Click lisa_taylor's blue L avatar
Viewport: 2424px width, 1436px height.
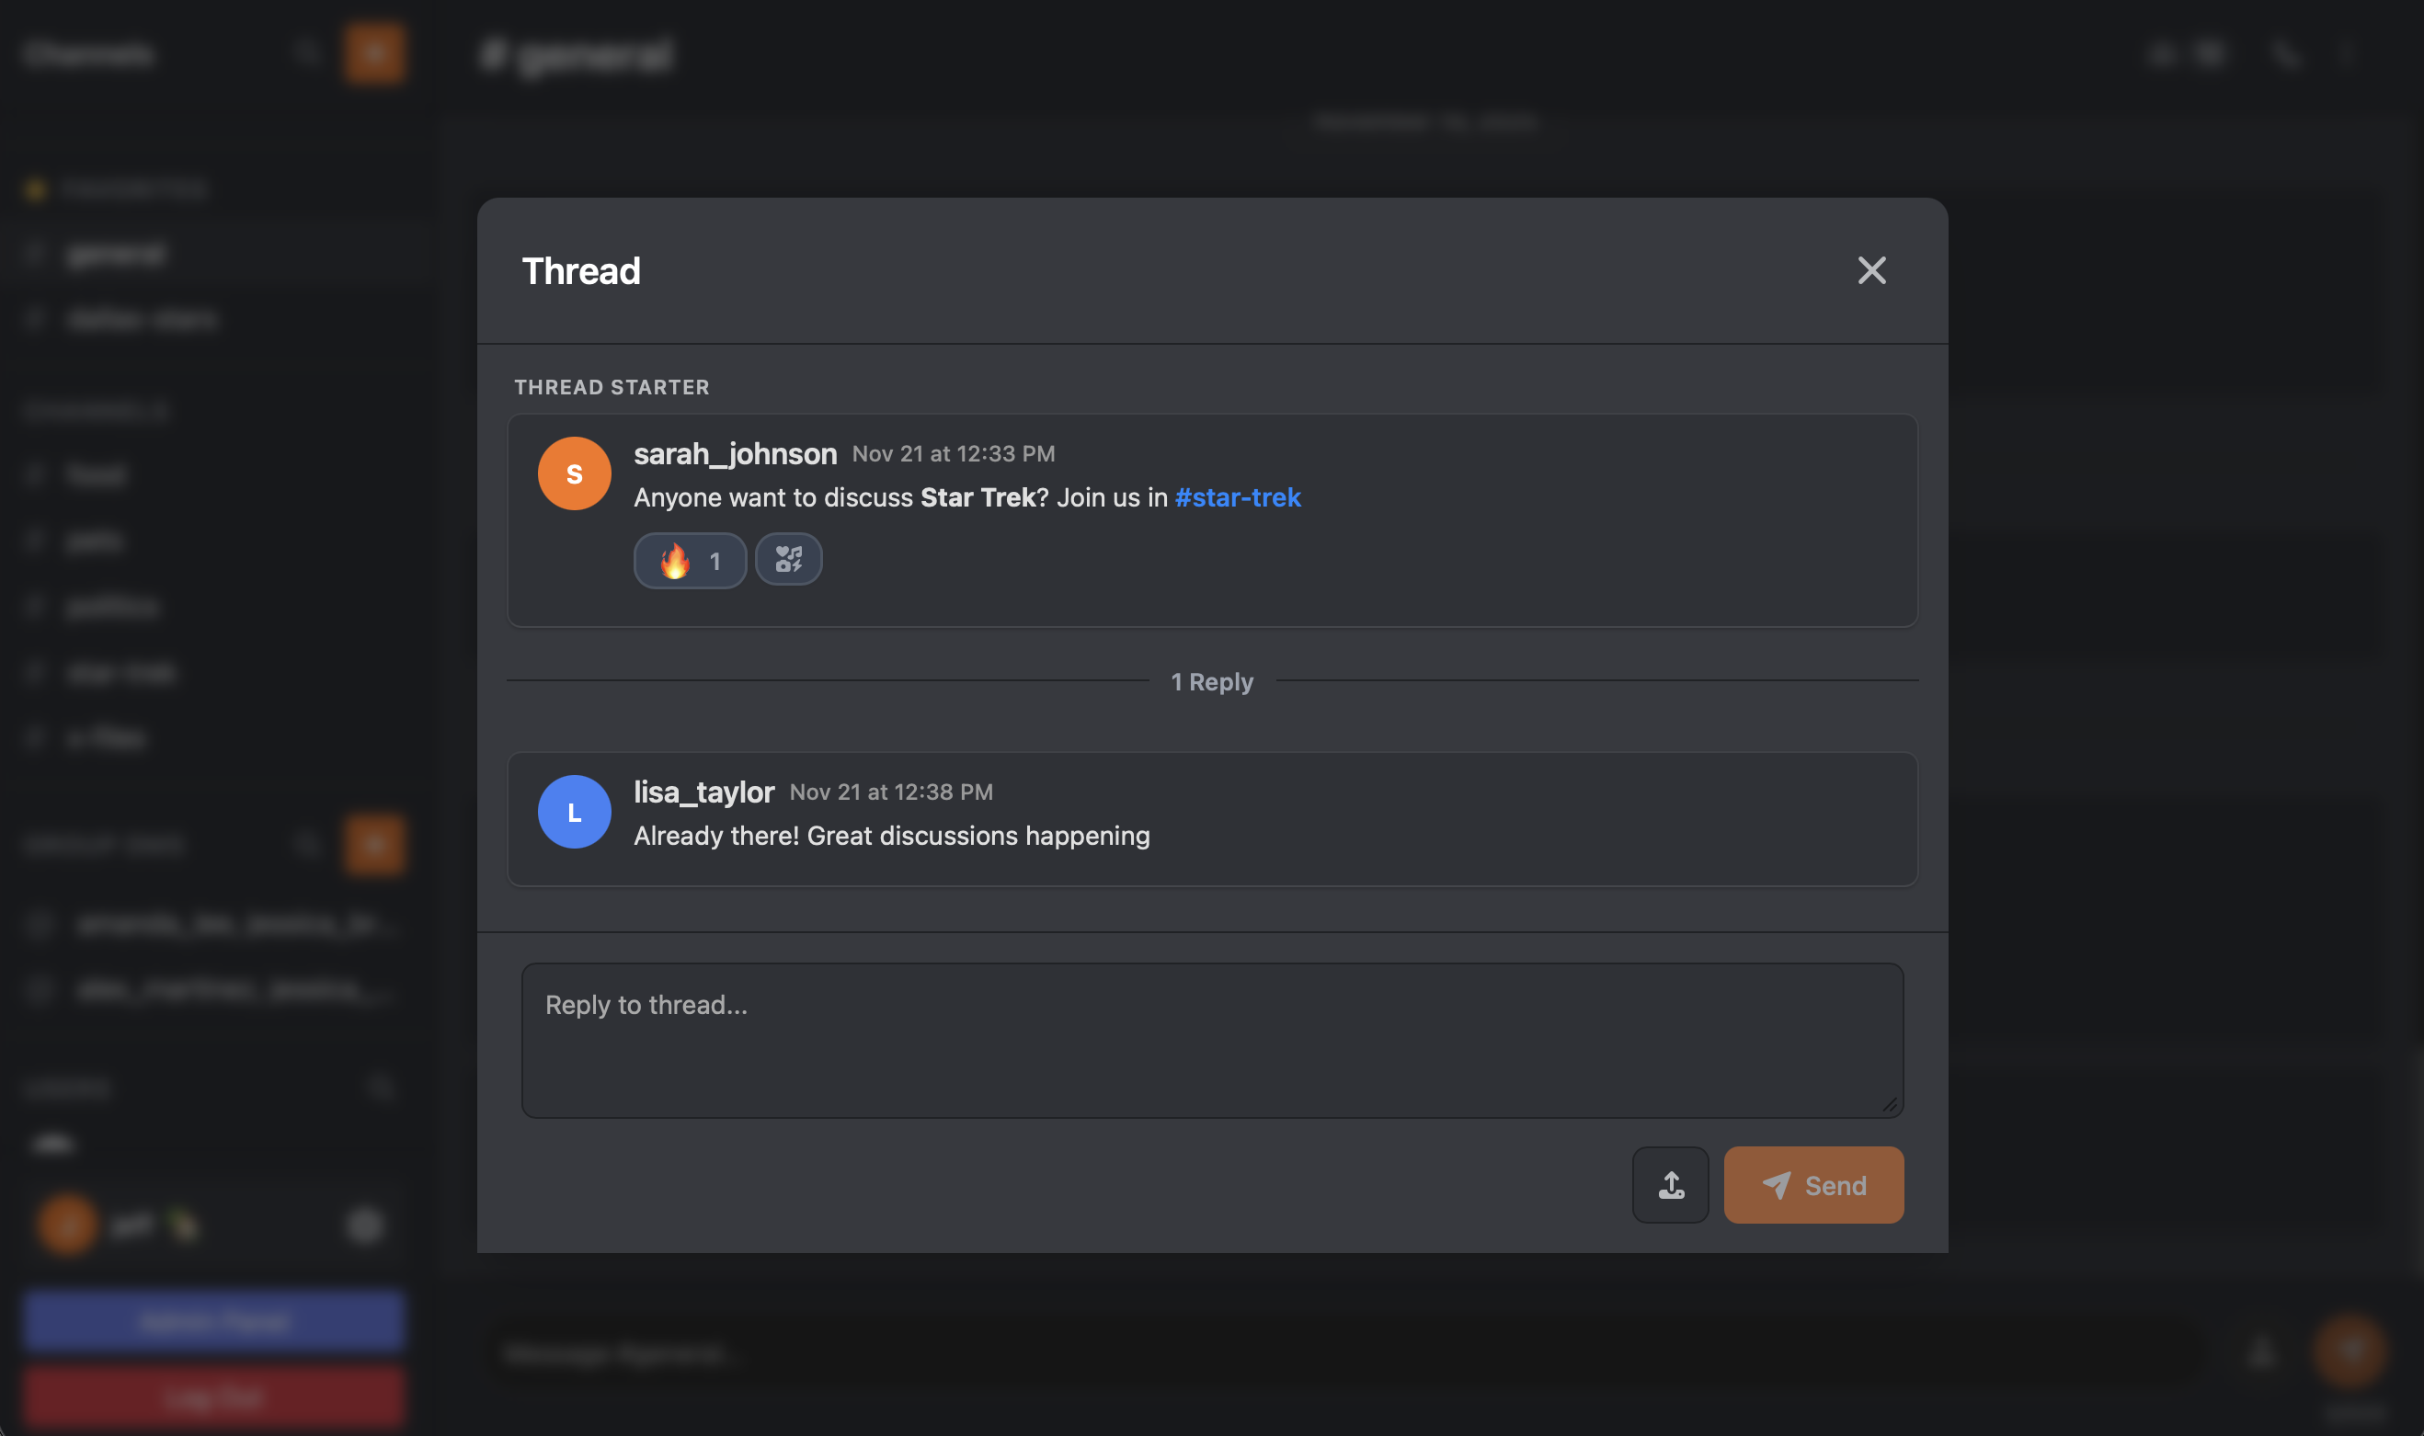click(x=574, y=812)
